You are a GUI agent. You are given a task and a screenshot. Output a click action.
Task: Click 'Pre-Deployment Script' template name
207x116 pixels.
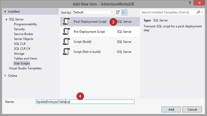click(x=89, y=31)
